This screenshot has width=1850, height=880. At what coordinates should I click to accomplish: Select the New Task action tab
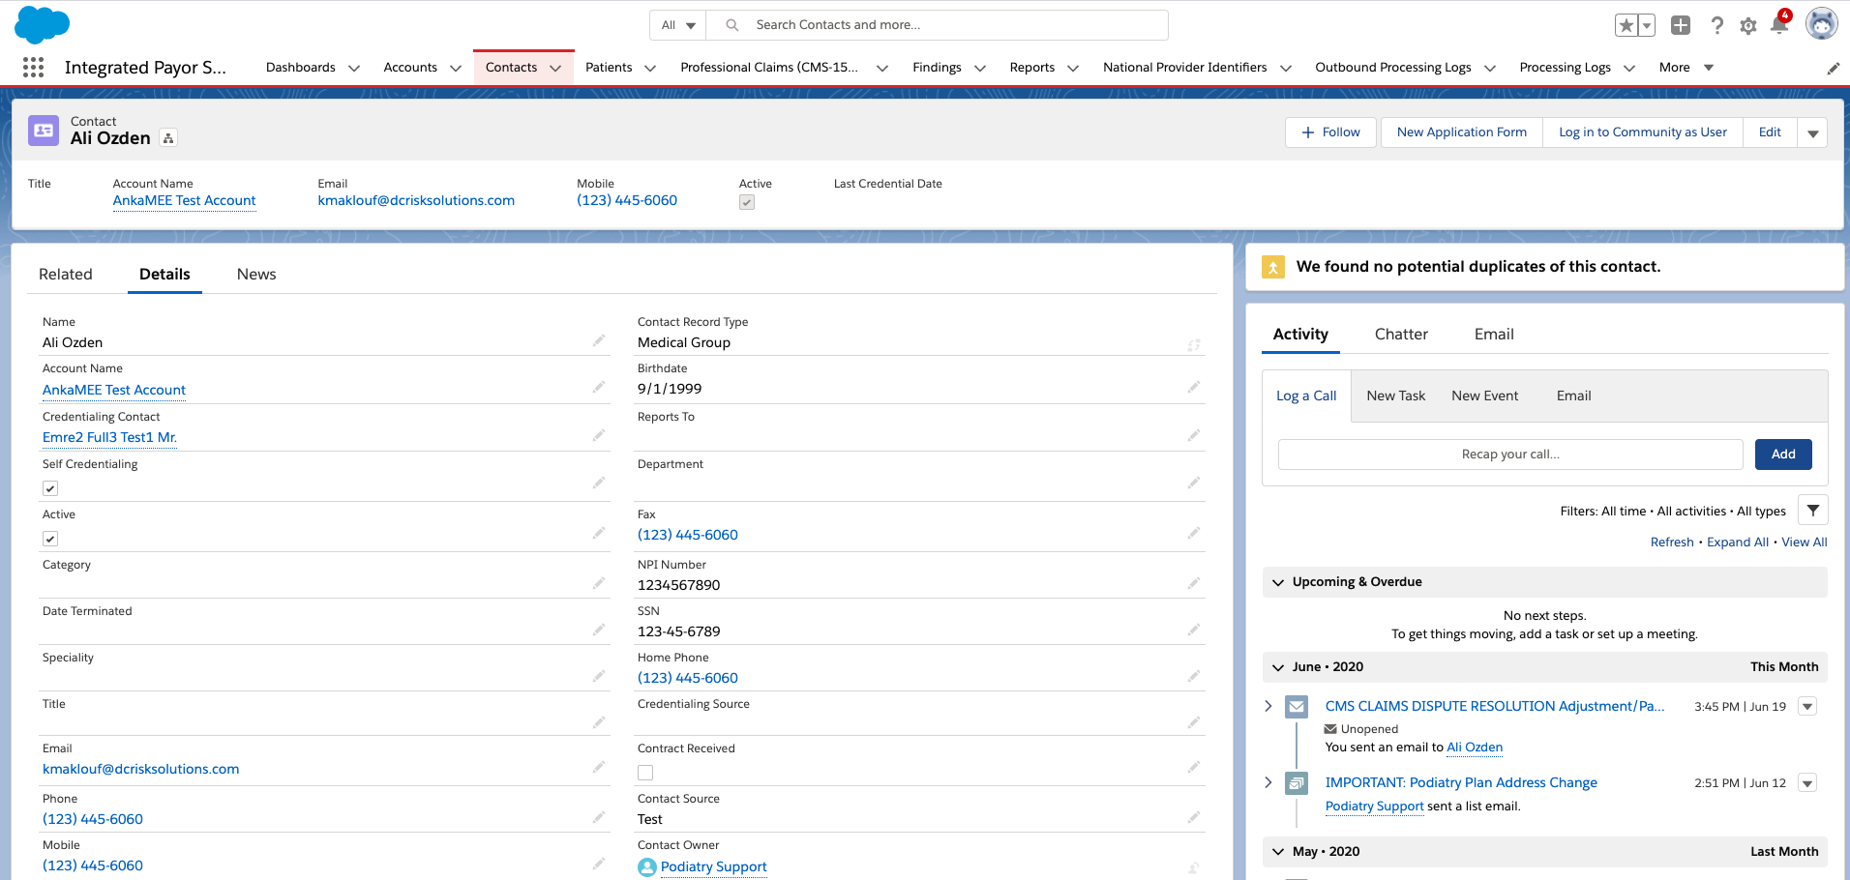(x=1396, y=396)
